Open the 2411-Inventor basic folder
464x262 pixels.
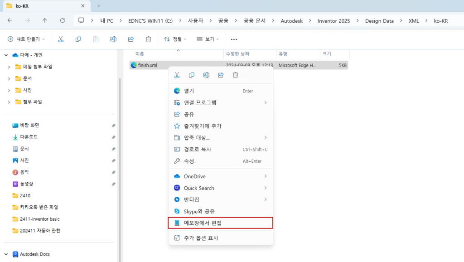click(x=36, y=219)
